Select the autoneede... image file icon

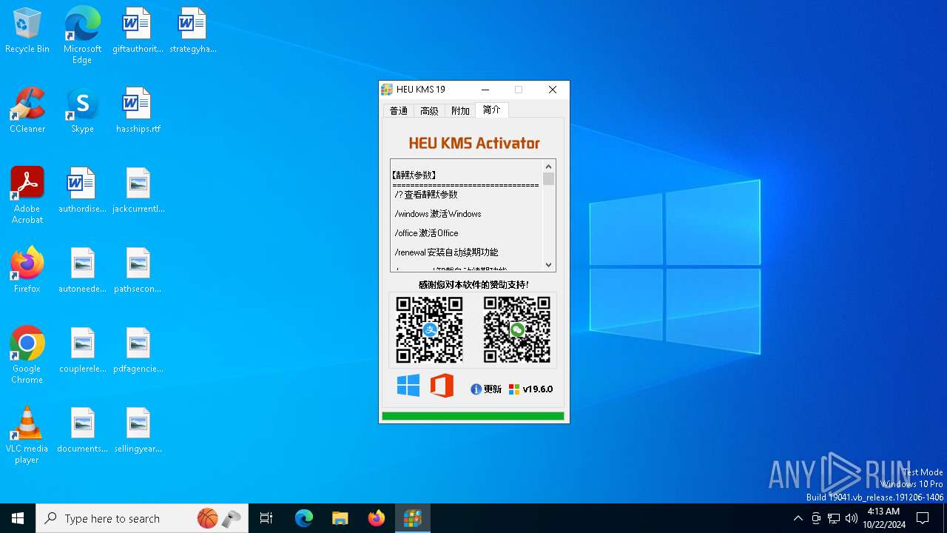[x=82, y=271]
